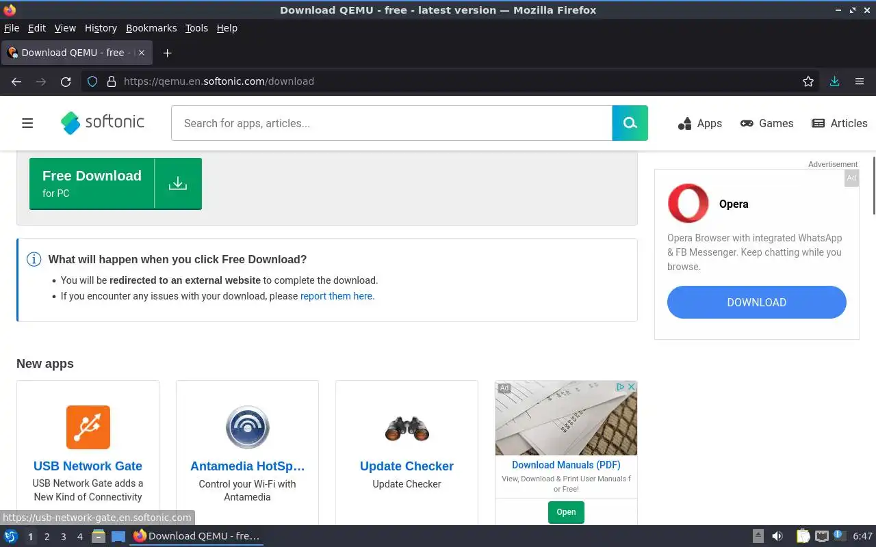
Task: Click the blue Opera DOWNLOAD button
Action: tap(756, 302)
